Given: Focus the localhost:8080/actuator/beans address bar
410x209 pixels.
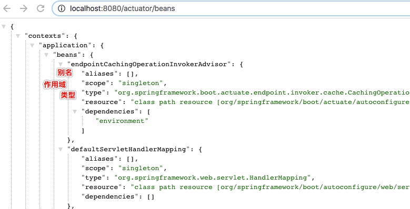Looking at the screenshot, I should 231,8.
